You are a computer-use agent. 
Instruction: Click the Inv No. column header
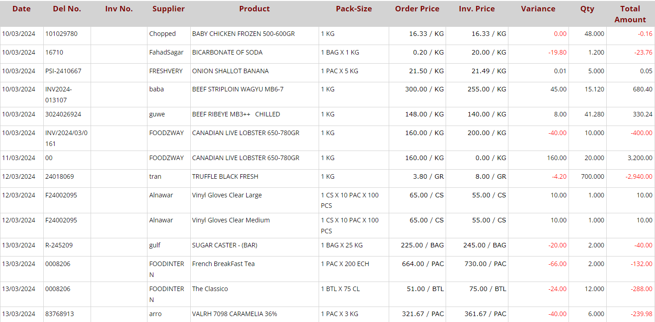tap(119, 9)
